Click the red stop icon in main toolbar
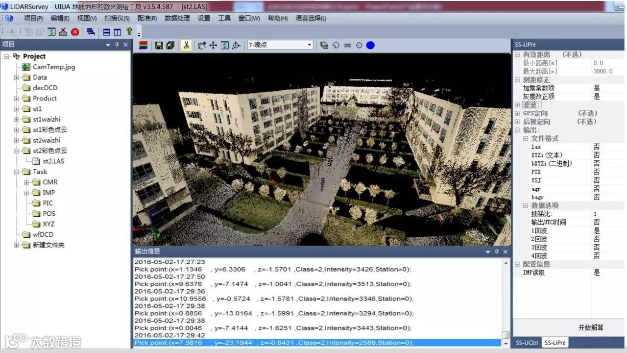This screenshot has width=627, height=353. pos(75,32)
